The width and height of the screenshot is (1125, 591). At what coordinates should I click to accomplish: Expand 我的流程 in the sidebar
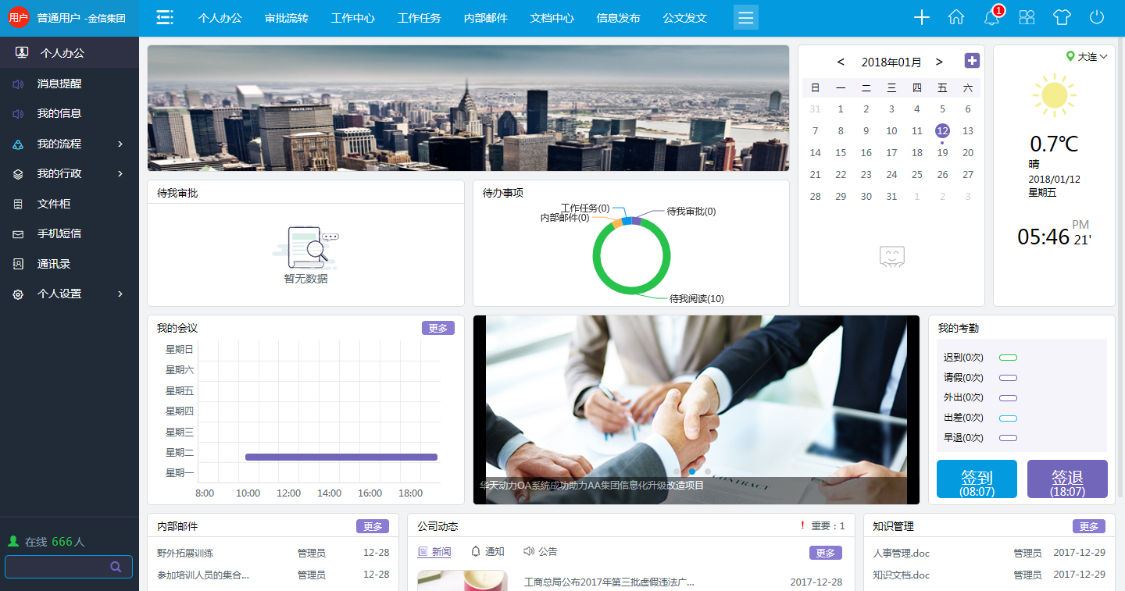(70, 144)
